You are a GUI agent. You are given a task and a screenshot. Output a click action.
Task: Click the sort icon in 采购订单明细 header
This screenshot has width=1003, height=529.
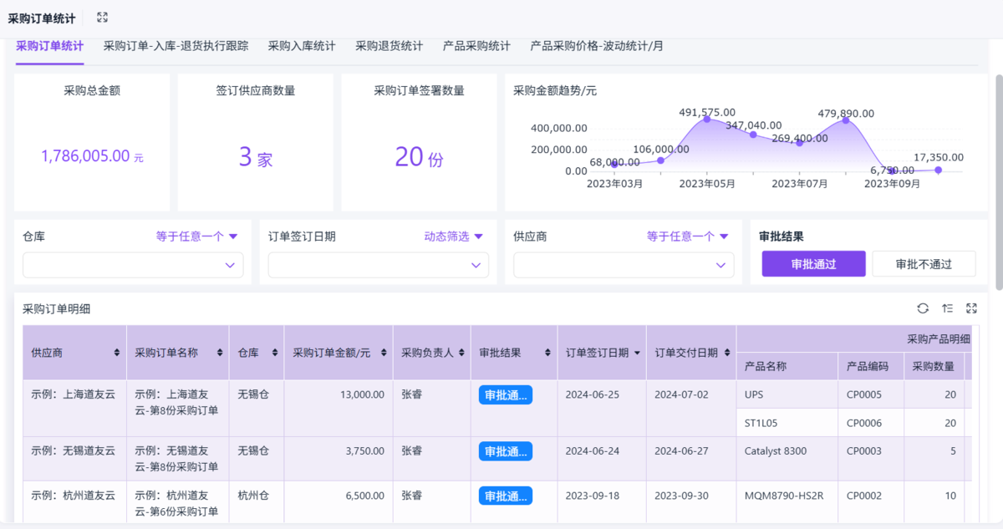(x=947, y=308)
